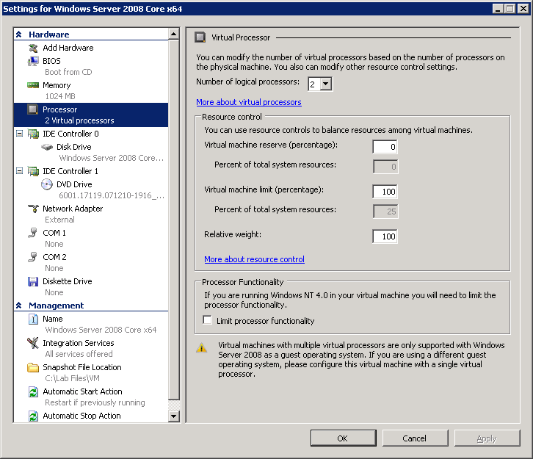Click the DVD Drive disc icon
This screenshot has height=459, width=533.
(47, 184)
